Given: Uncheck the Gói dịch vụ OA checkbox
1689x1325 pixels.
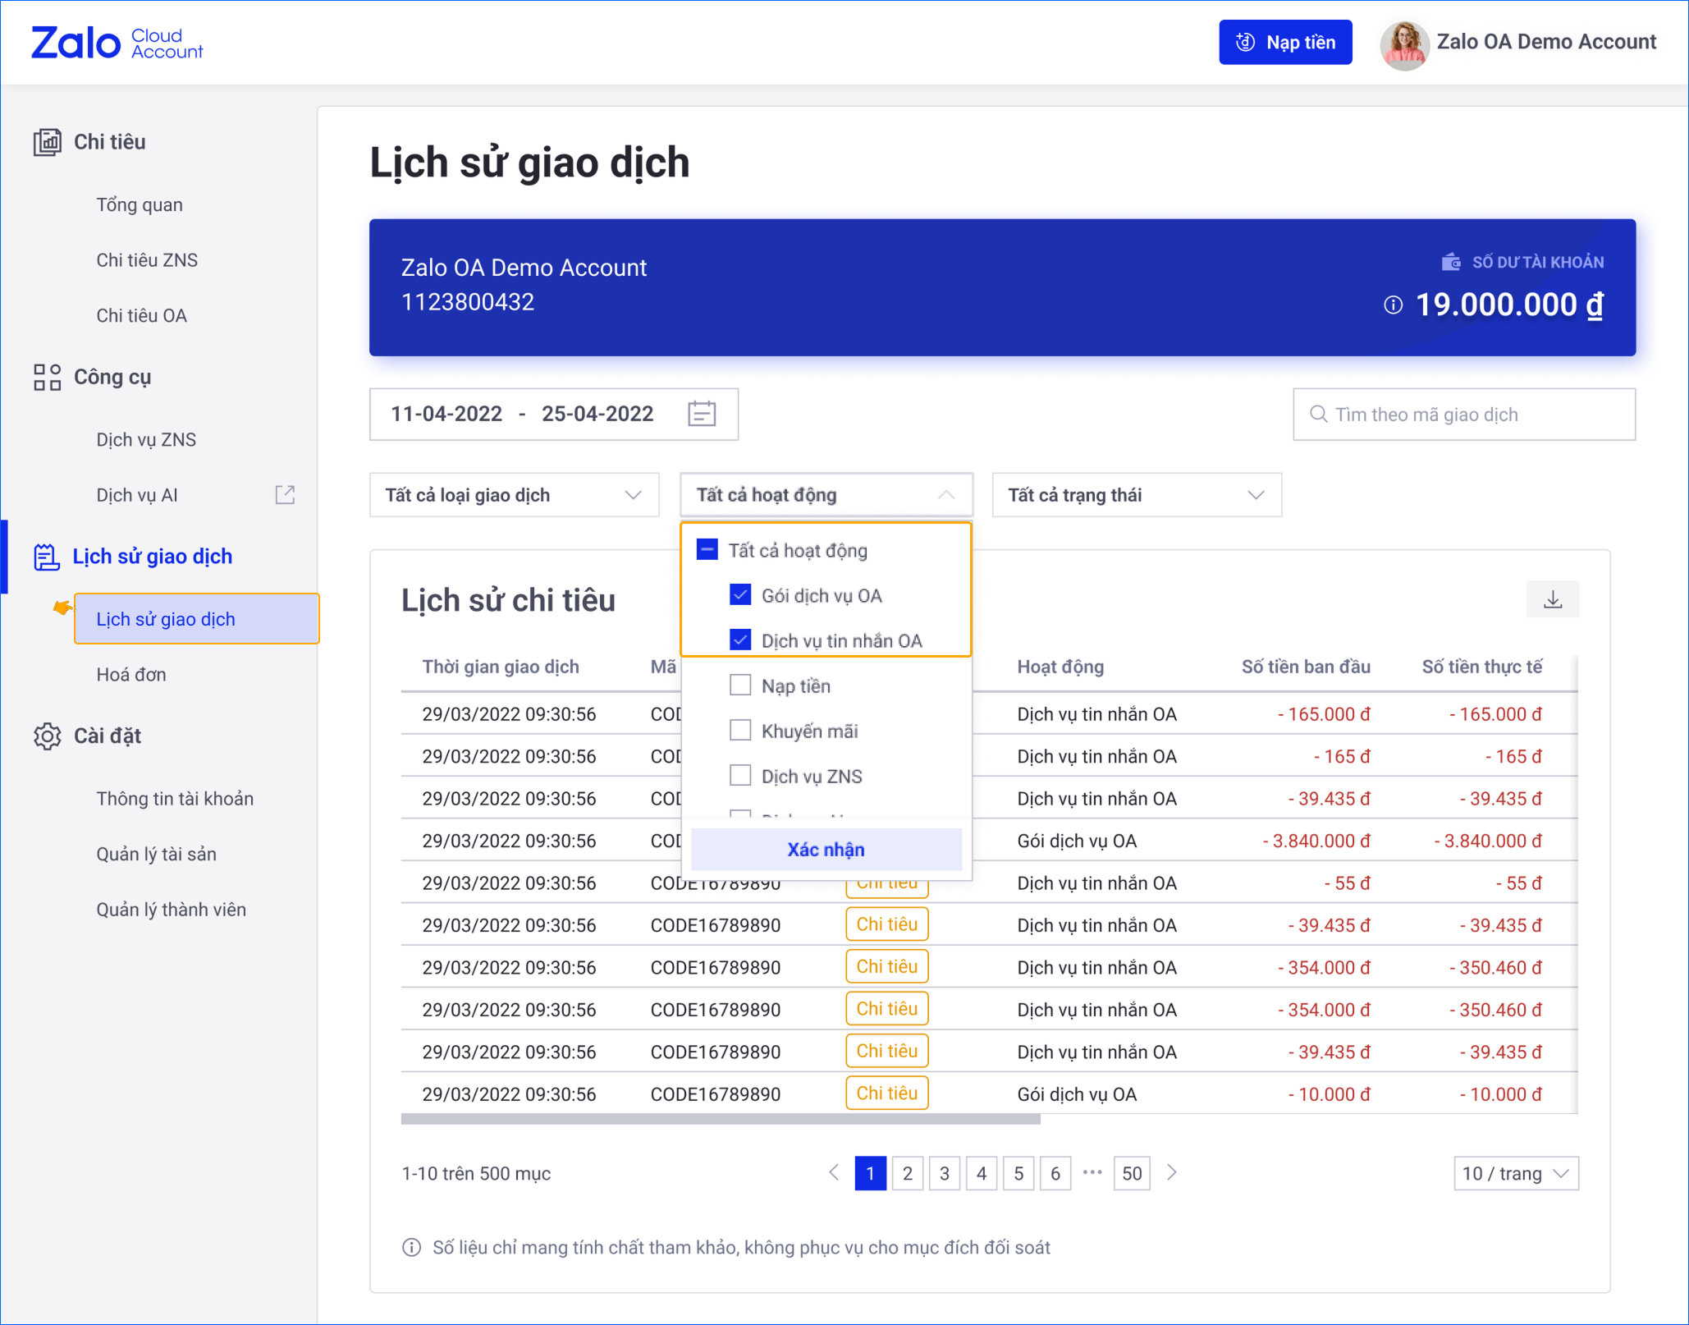Looking at the screenshot, I should coord(740,595).
